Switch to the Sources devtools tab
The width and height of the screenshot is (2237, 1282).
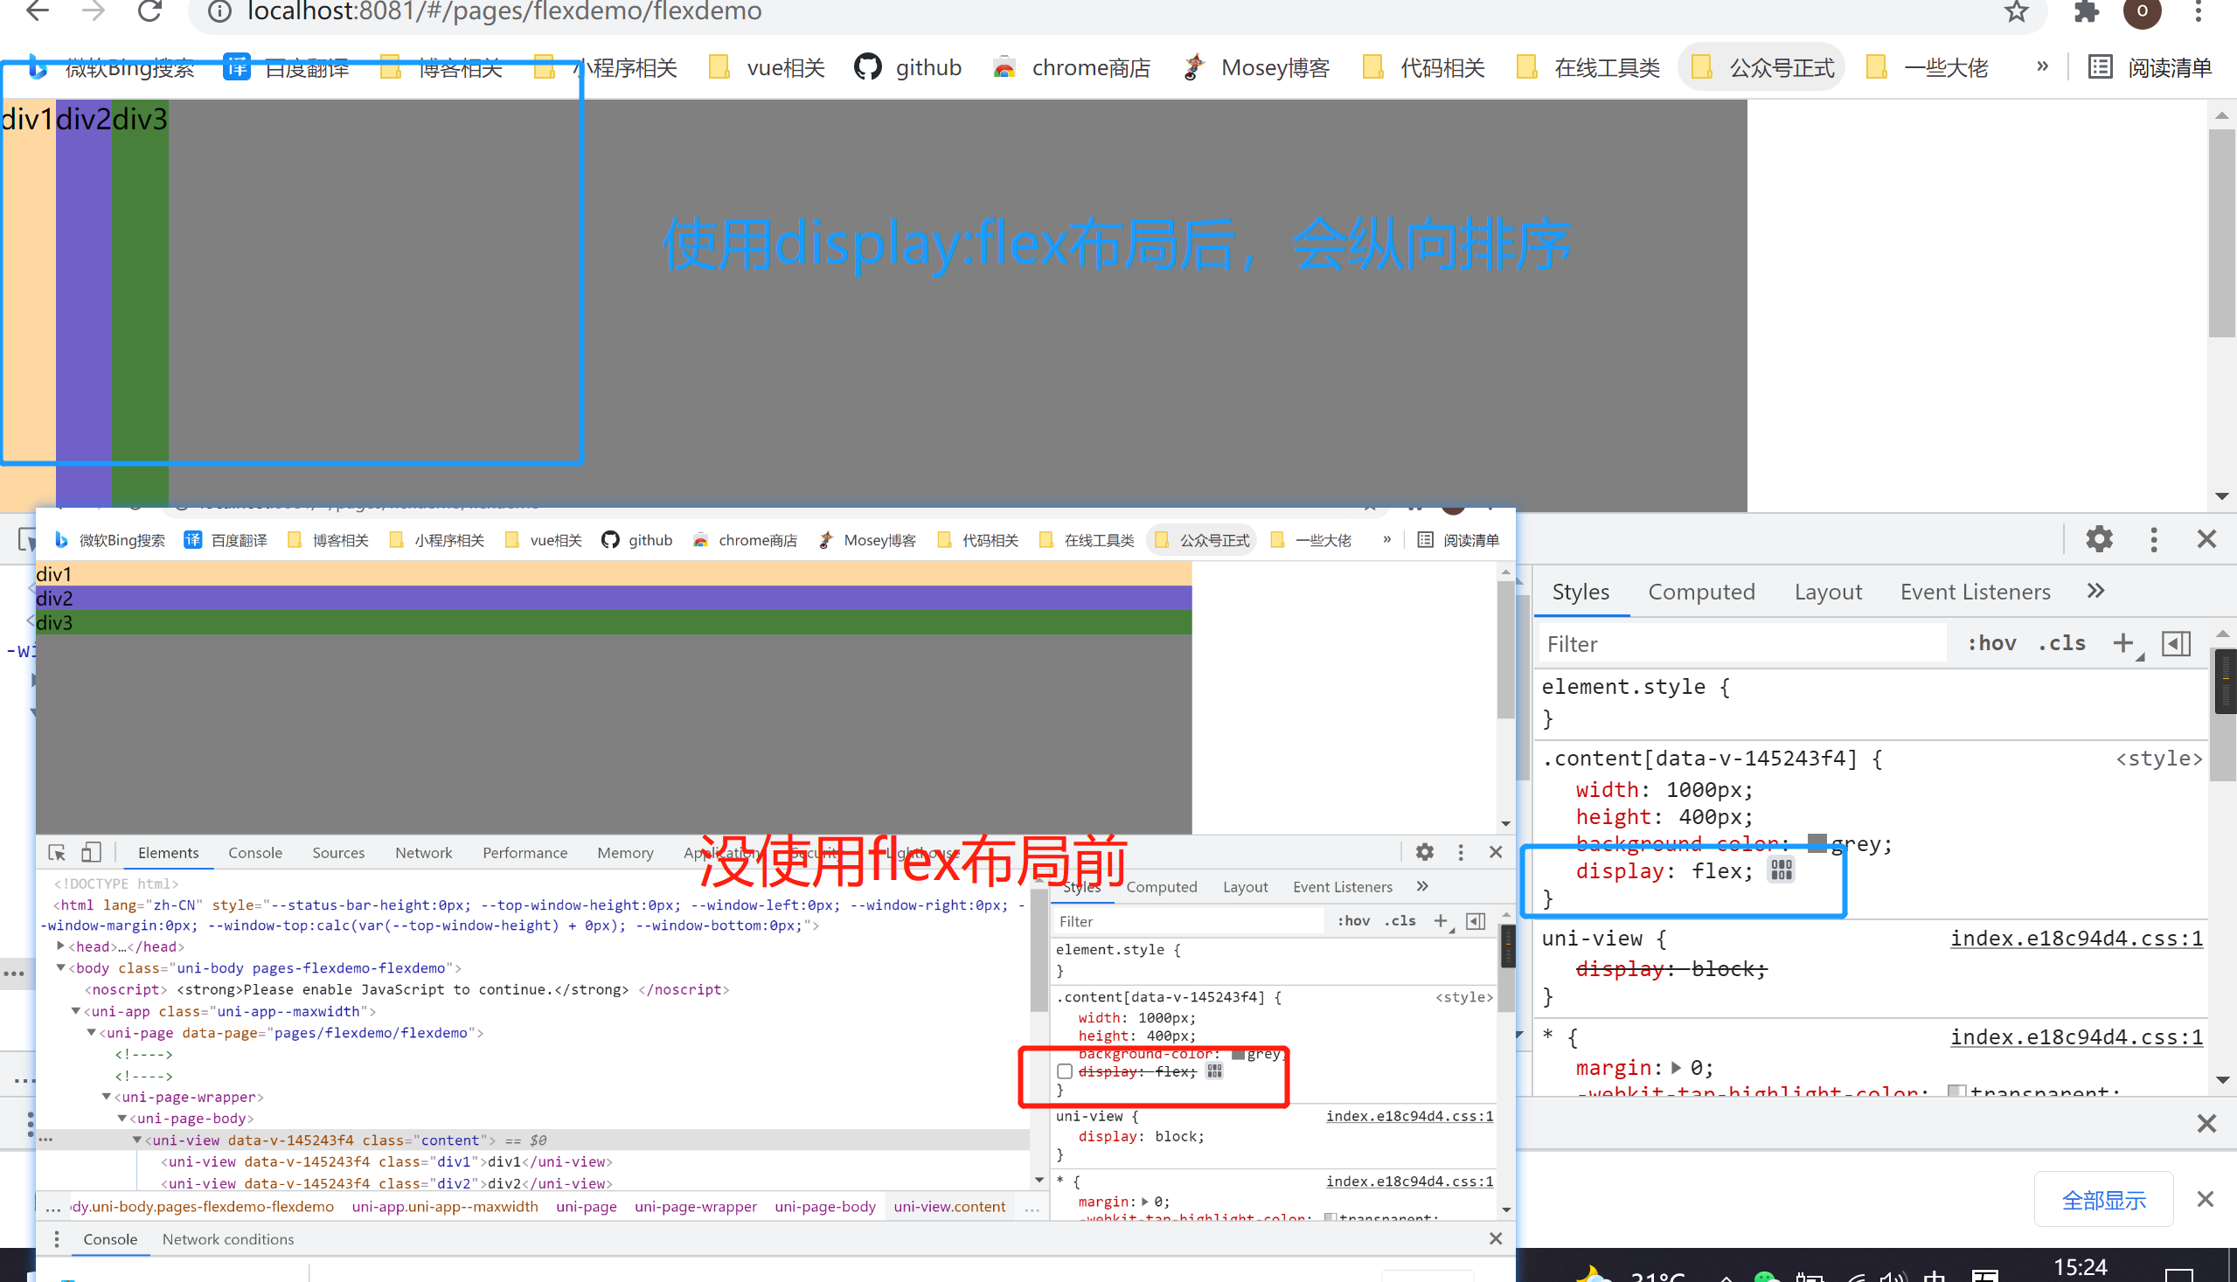coord(338,852)
